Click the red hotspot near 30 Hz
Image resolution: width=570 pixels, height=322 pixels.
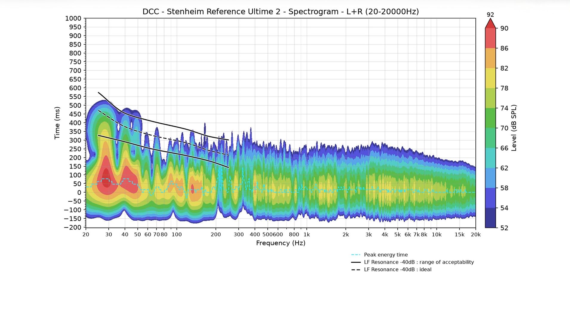[106, 177]
